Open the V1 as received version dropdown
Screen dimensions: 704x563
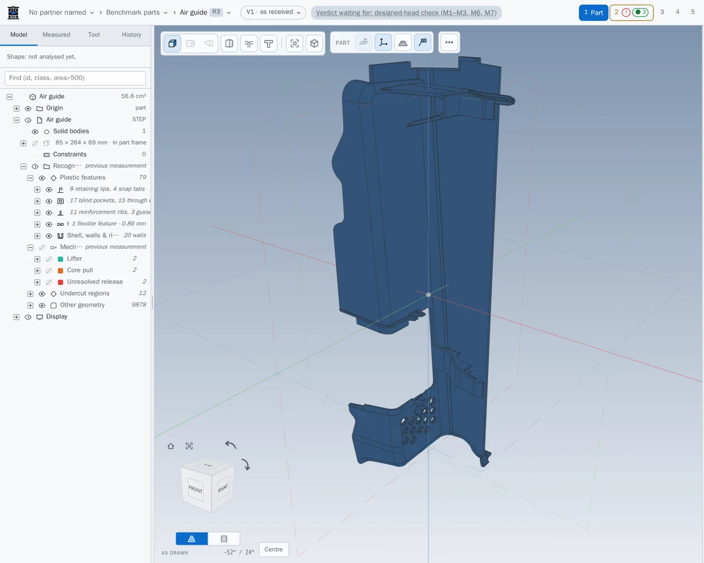pyautogui.click(x=273, y=12)
